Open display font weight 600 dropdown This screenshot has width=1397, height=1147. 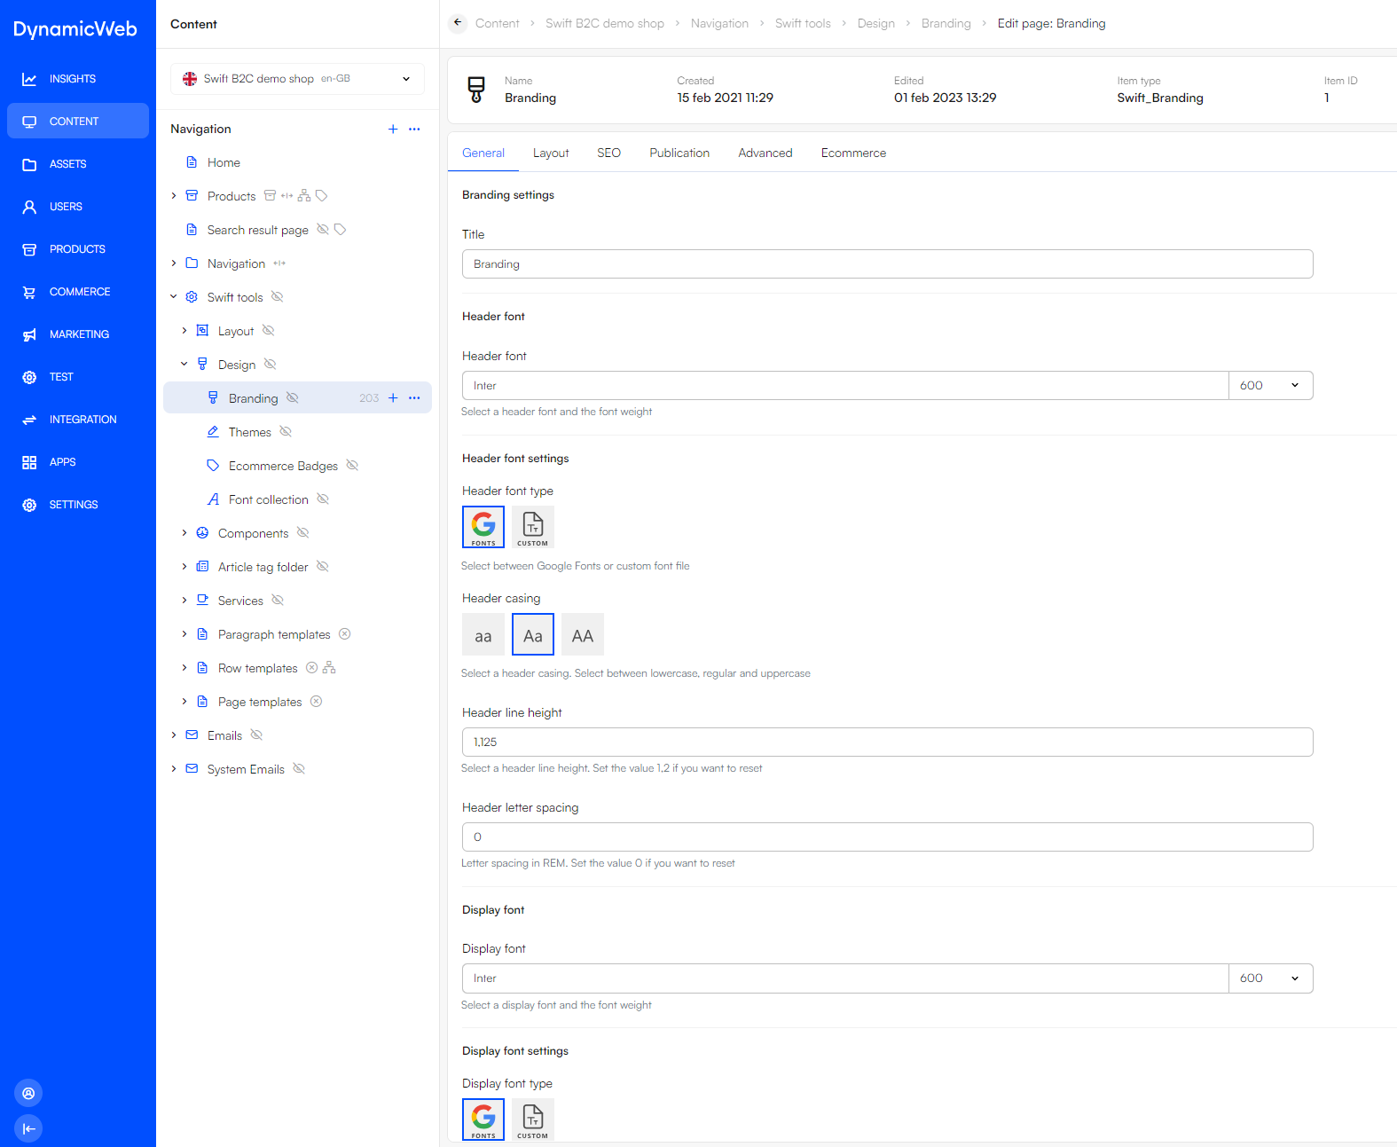coord(1270,978)
